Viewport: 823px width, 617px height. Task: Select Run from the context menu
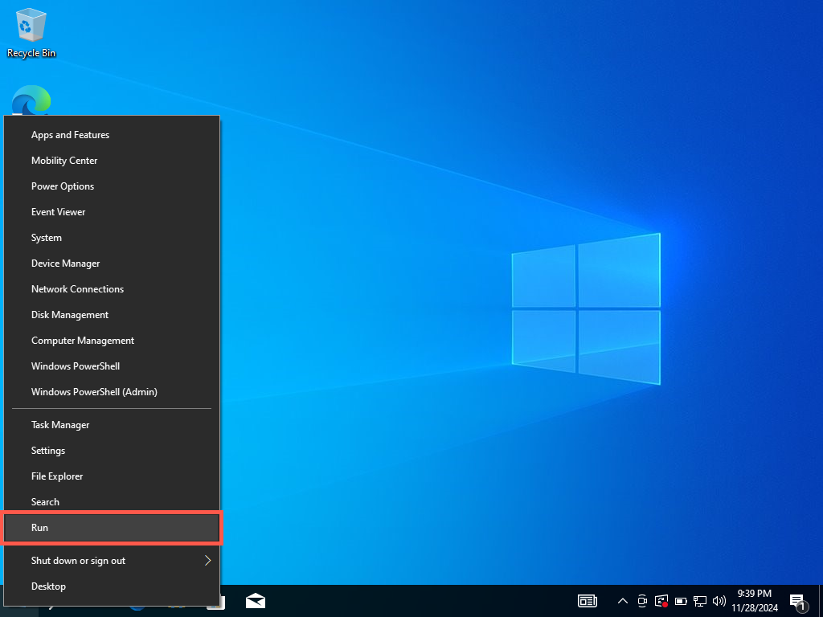point(112,528)
